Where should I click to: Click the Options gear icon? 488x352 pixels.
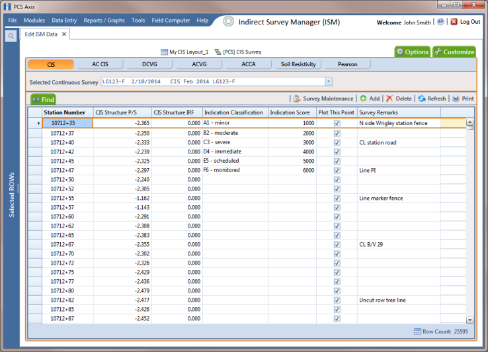pyautogui.click(x=400, y=52)
